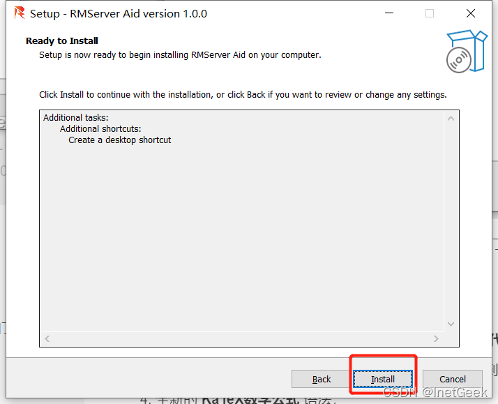Click the text 'Setup is now ready to begin installing'
Image resolution: width=498 pixels, height=404 pixels.
[114, 55]
